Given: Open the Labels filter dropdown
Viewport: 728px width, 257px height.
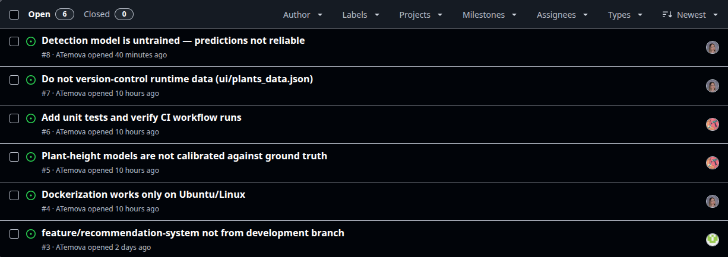Looking at the screenshot, I should [x=360, y=15].
